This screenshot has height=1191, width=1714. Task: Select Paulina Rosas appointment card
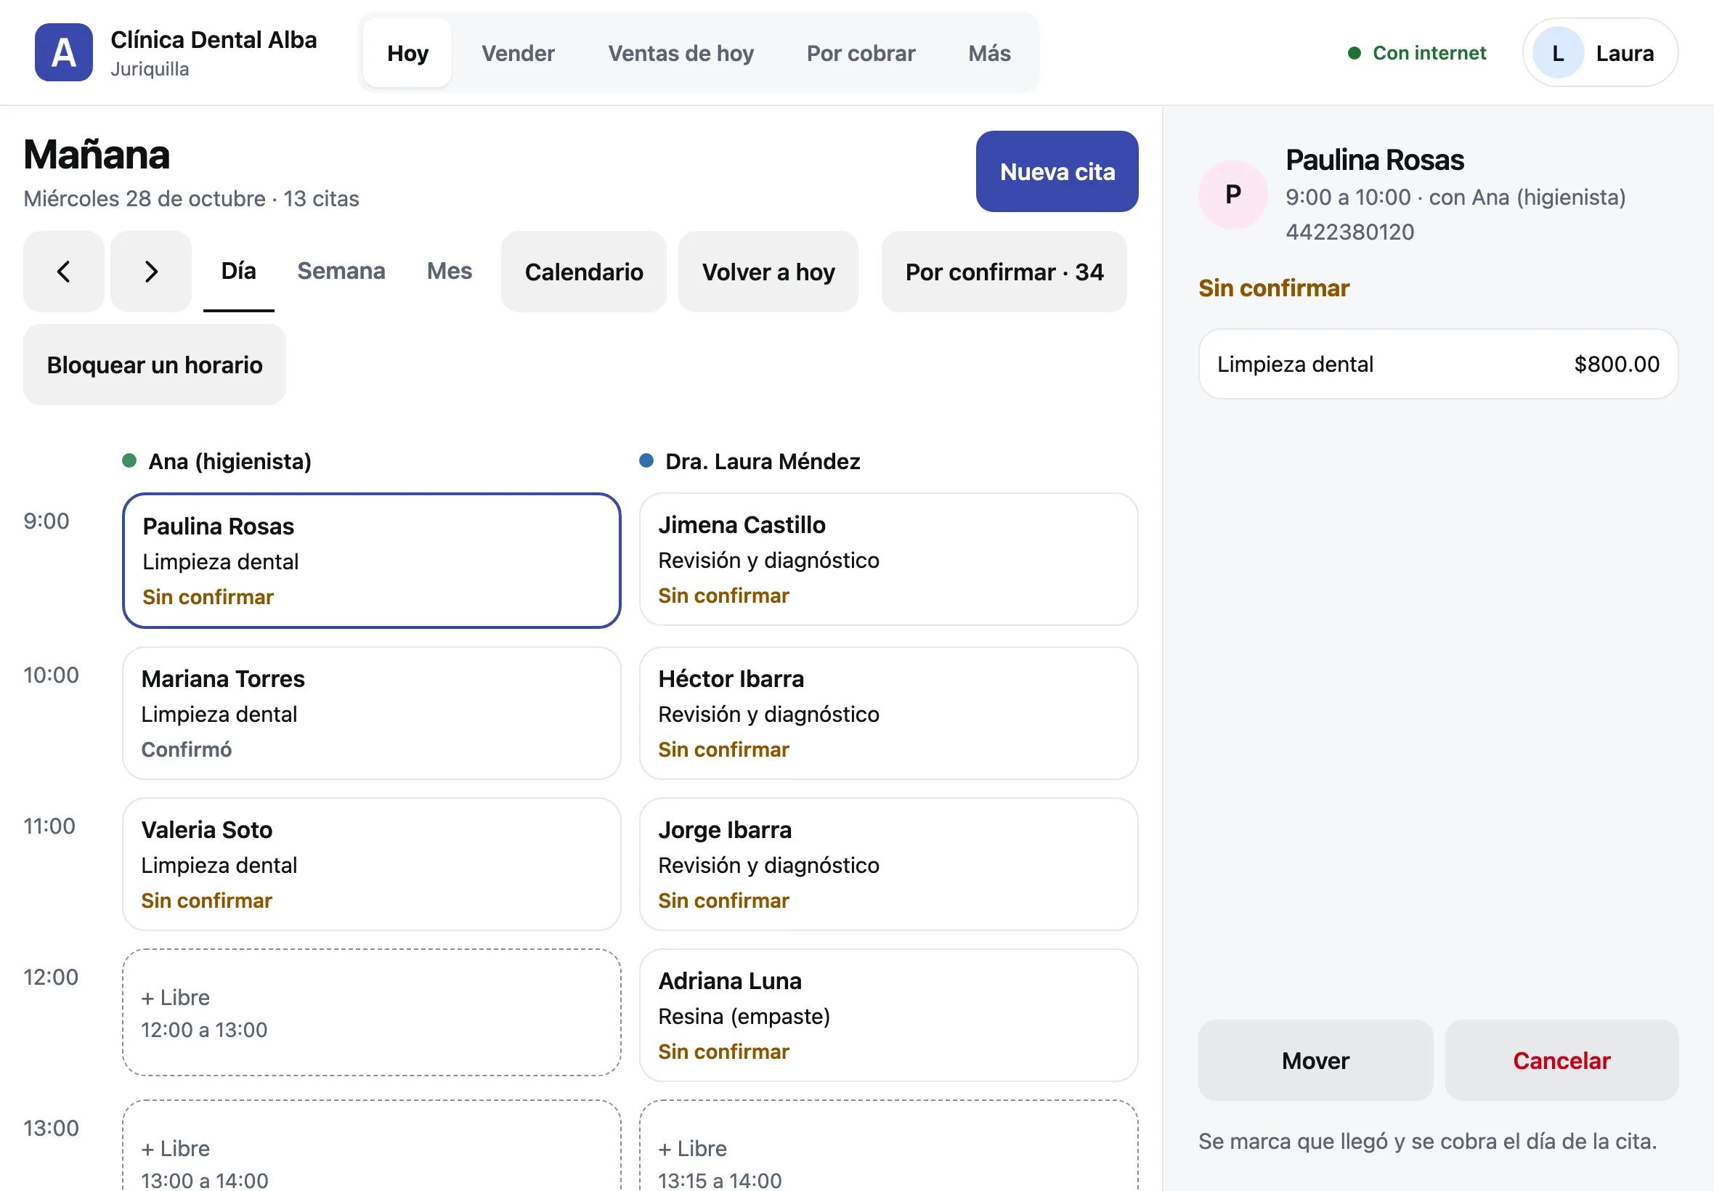[372, 561]
